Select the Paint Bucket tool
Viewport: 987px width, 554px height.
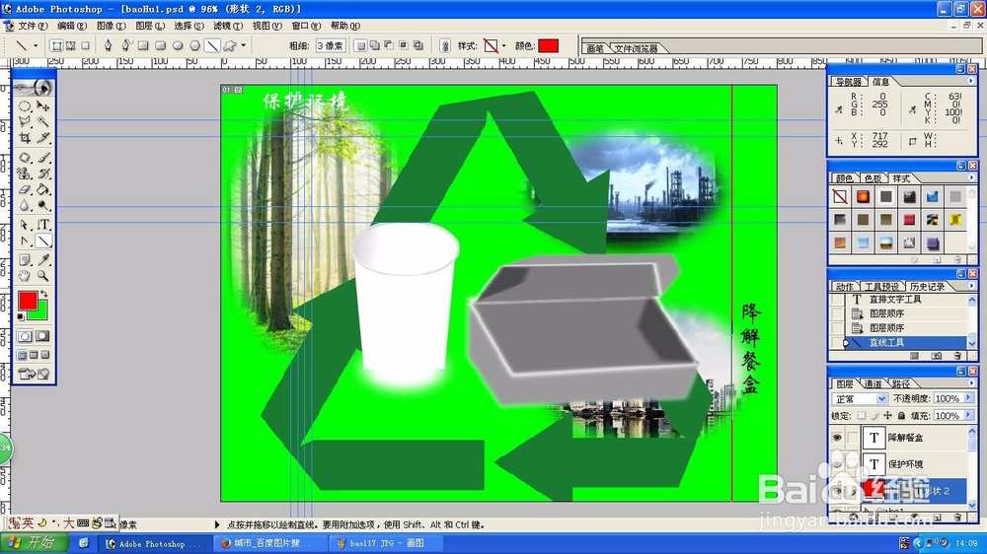[x=42, y=188]
